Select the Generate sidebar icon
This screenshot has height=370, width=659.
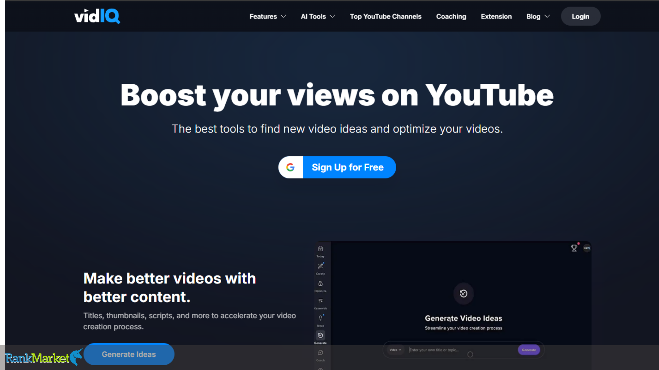tap(320, 336)
